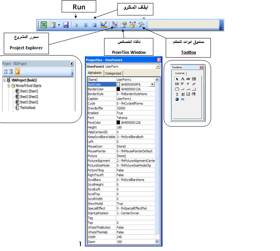Select Sheet2 (Sheet2) in project tree

click(x=29, y=97)
